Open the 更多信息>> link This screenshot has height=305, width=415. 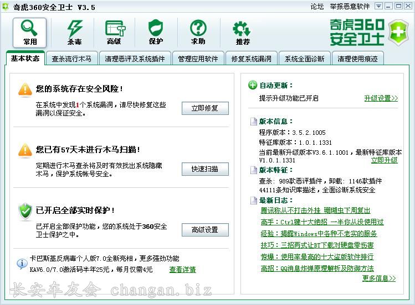click(x=379, y=278)
